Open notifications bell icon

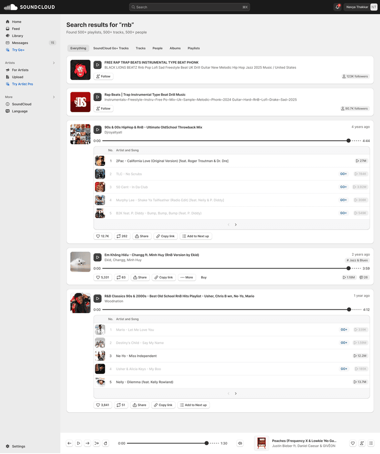tap(337, 7)
